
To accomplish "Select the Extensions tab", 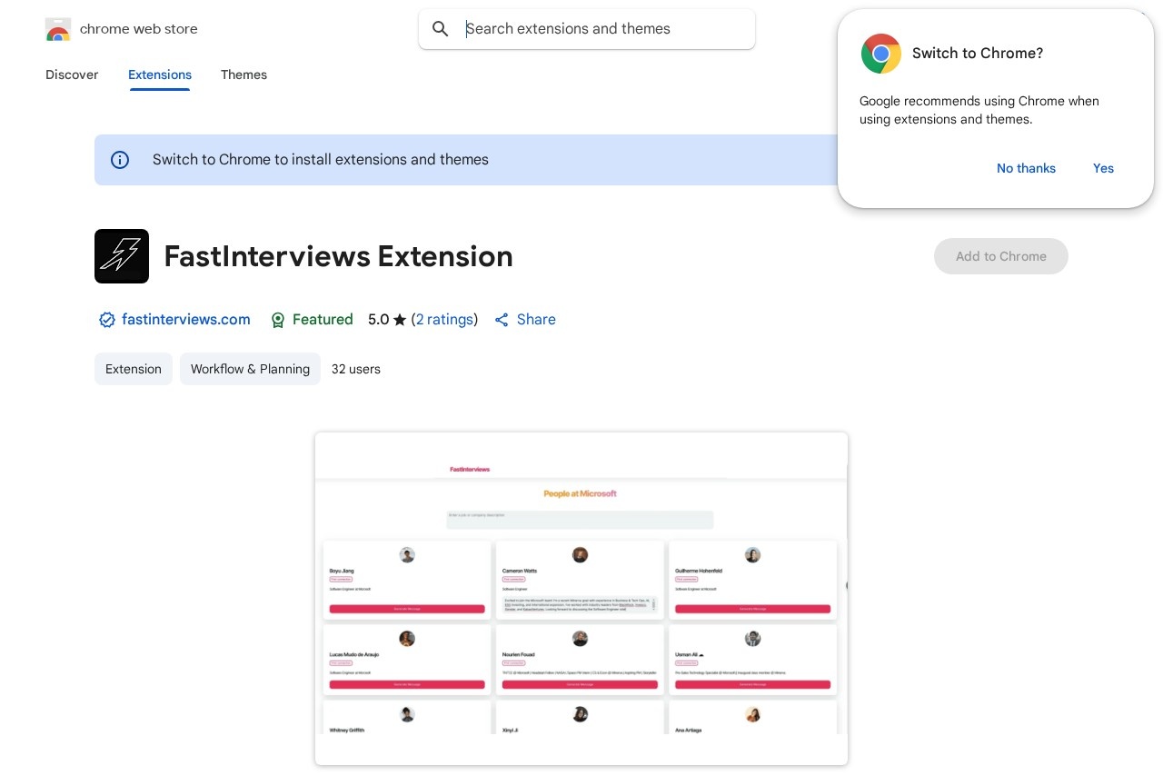I will click(x=160, y=75).
